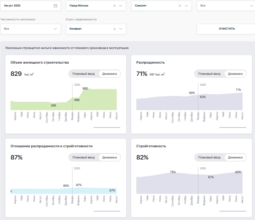
Task: Open calendar icon in Август 2025 field
Action: 55,6
